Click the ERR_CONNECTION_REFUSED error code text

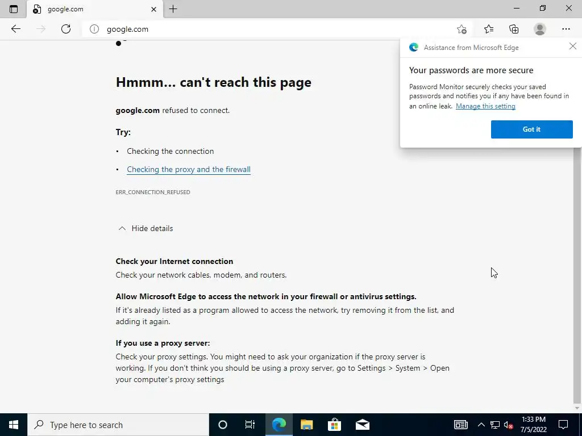click(153, 192)
